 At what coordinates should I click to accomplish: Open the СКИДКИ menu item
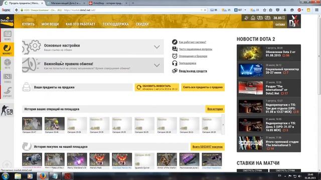click(x=142, y=24)
